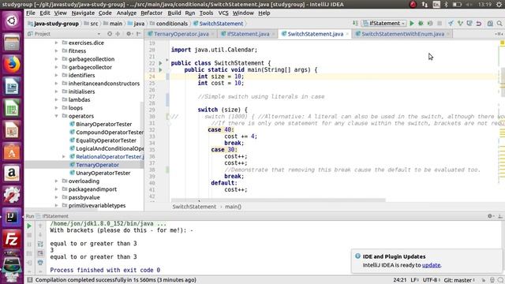Open the search everywhere magnifier icon
505x284 pixels.
(499, 23)
